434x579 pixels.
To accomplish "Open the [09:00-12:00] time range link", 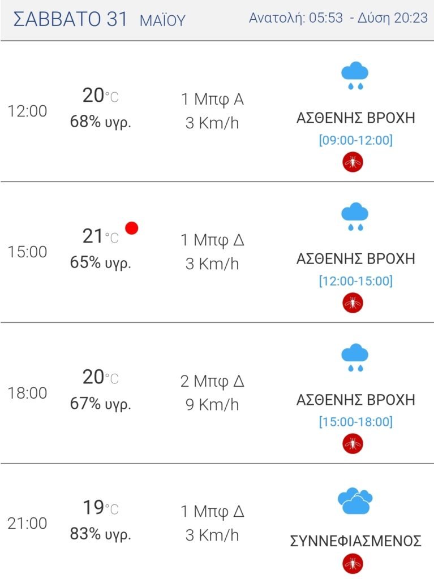I will click(x=355, y=140).
